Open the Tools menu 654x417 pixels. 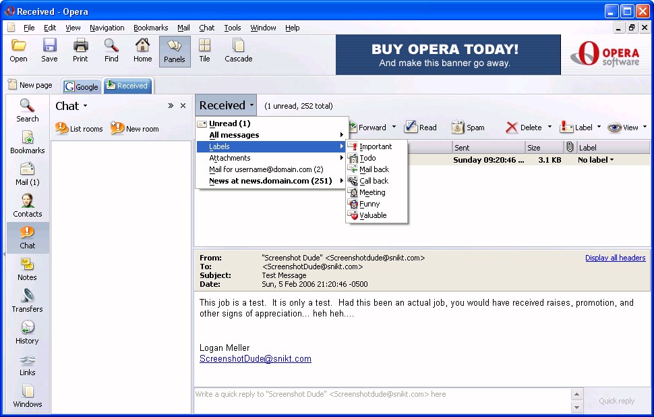pos(233,28)
